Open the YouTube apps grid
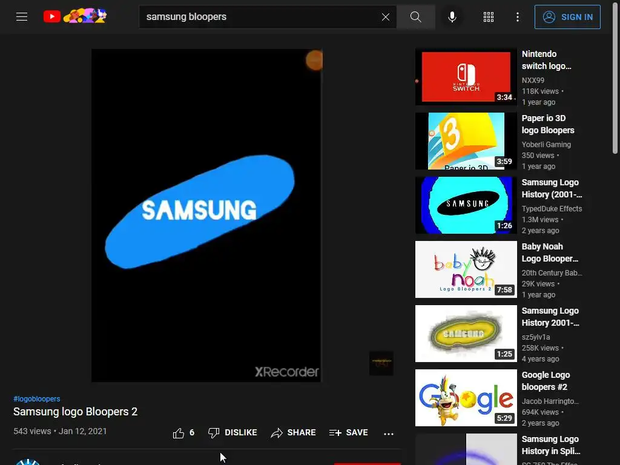The image size is (620, 465). pyautogui.click(x=489, y=17)
